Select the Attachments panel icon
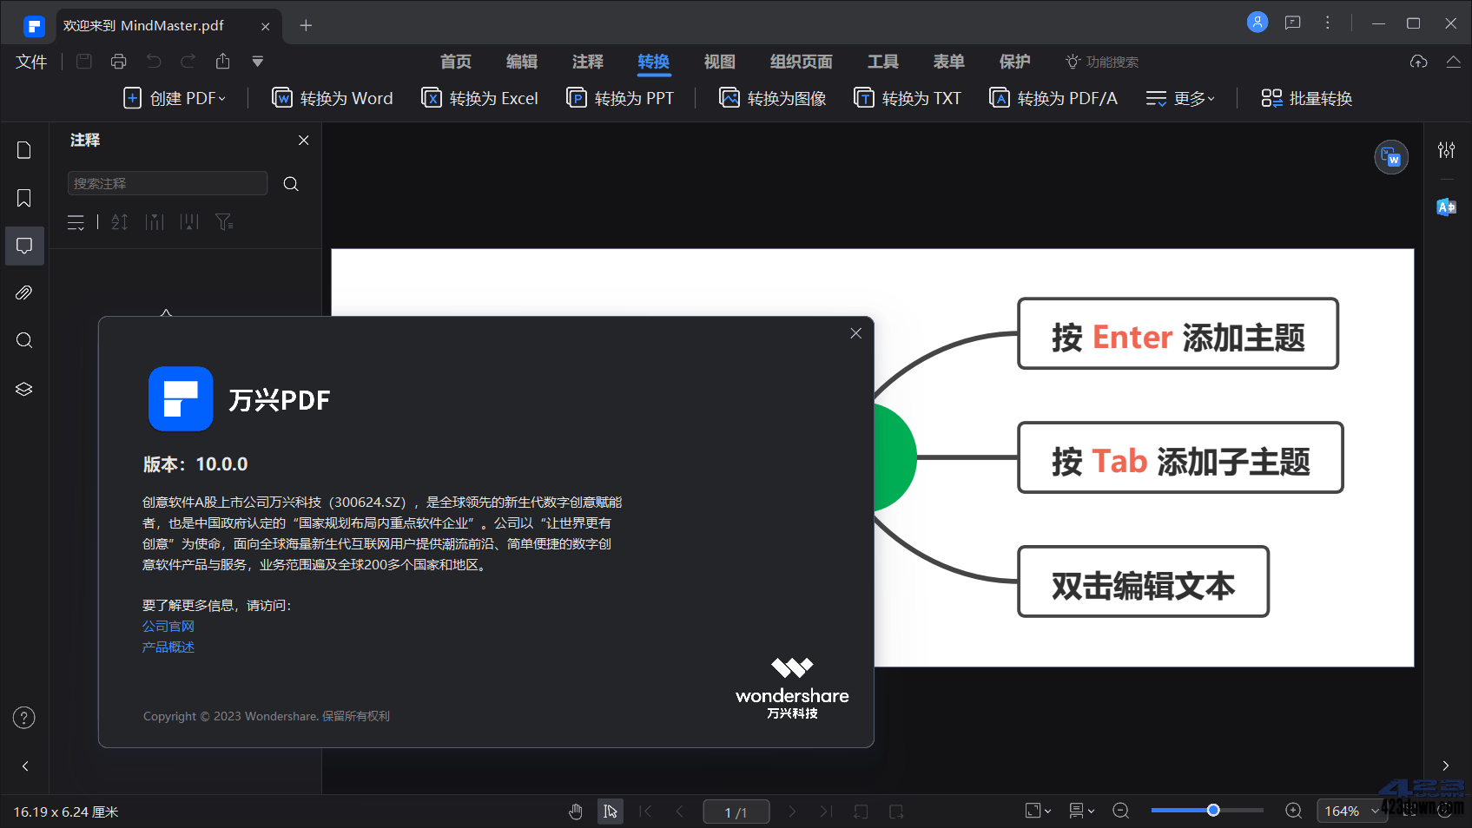Viewport: 1472px width, 828px height. click(x=23, y=292)
